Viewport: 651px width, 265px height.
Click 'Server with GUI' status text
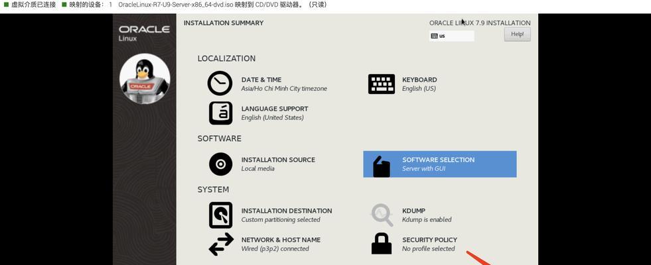(423, 169)
